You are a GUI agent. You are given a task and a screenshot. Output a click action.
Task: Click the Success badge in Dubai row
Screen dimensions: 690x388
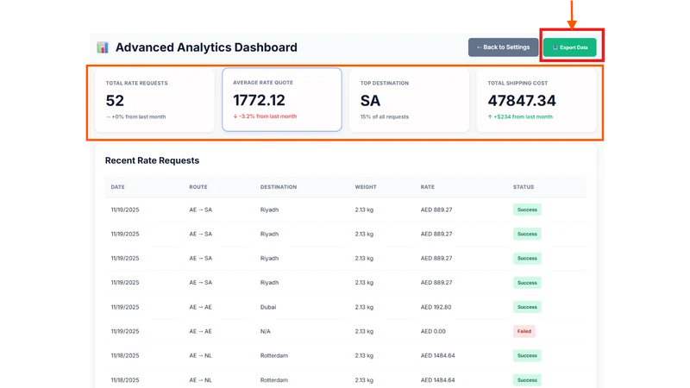point(527,307)
